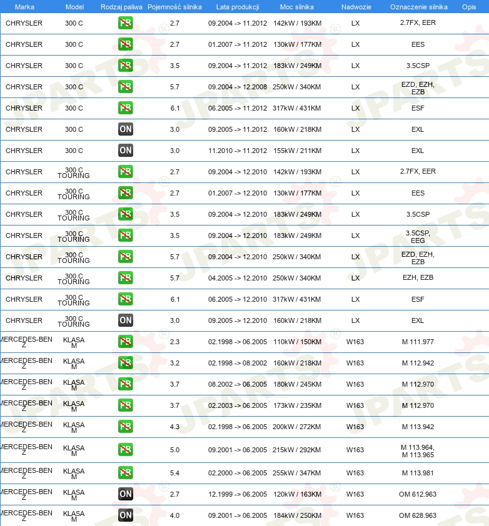This screenshot has height=526, width=489.
Task: Click petrol icon in Mercedes M 113.981 row
Action: pos(125,473)
